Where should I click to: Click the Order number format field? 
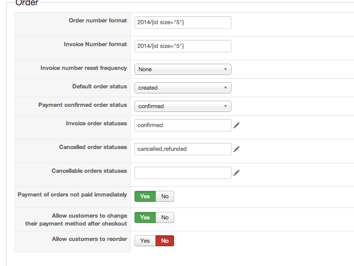click(183, 22)
